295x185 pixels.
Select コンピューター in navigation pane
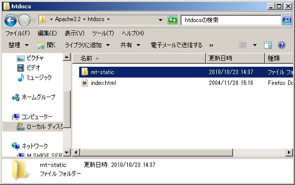[x=37, y=117]
